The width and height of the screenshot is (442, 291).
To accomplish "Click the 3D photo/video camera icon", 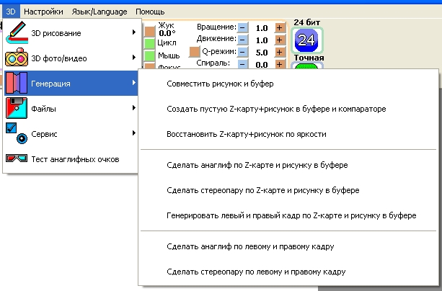I will pos(17,58).
